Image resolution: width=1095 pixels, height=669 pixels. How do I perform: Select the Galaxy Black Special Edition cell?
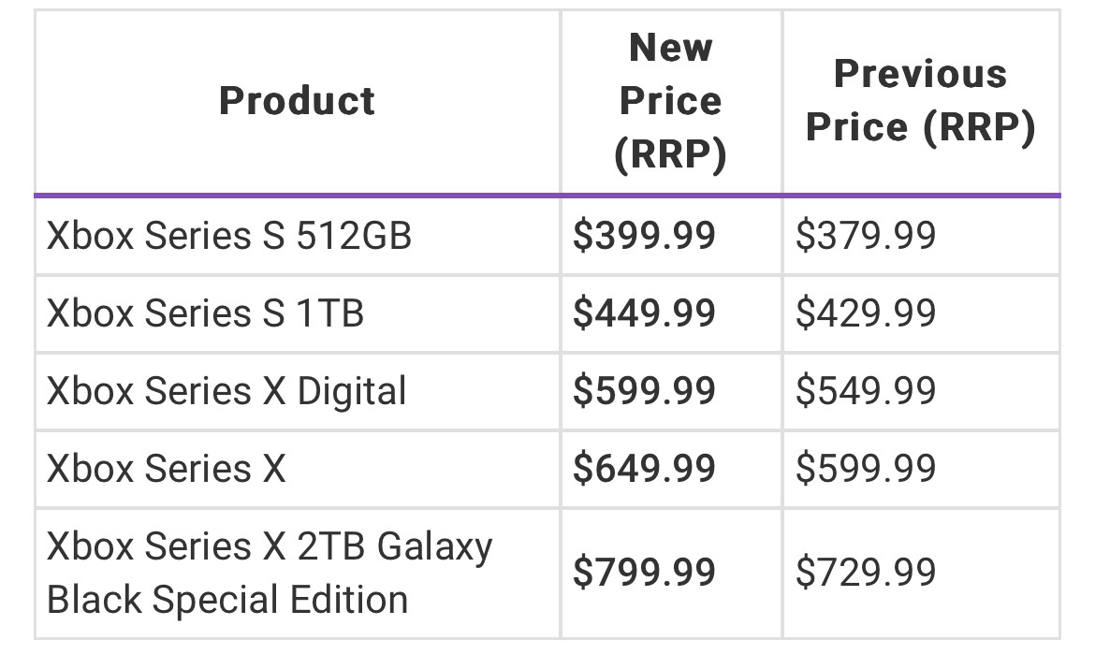point(270,573)
